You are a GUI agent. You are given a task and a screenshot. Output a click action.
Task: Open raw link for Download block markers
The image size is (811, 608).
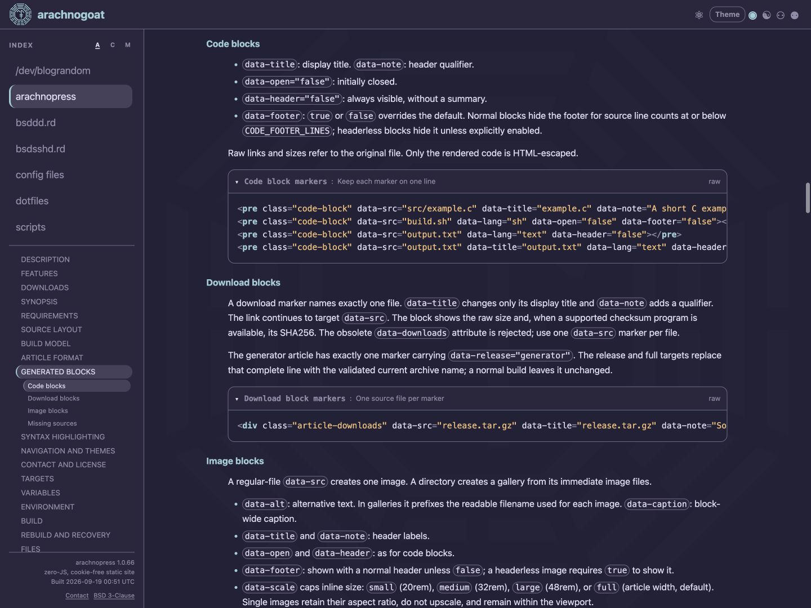pyautogui.click(x=714, y=399)
